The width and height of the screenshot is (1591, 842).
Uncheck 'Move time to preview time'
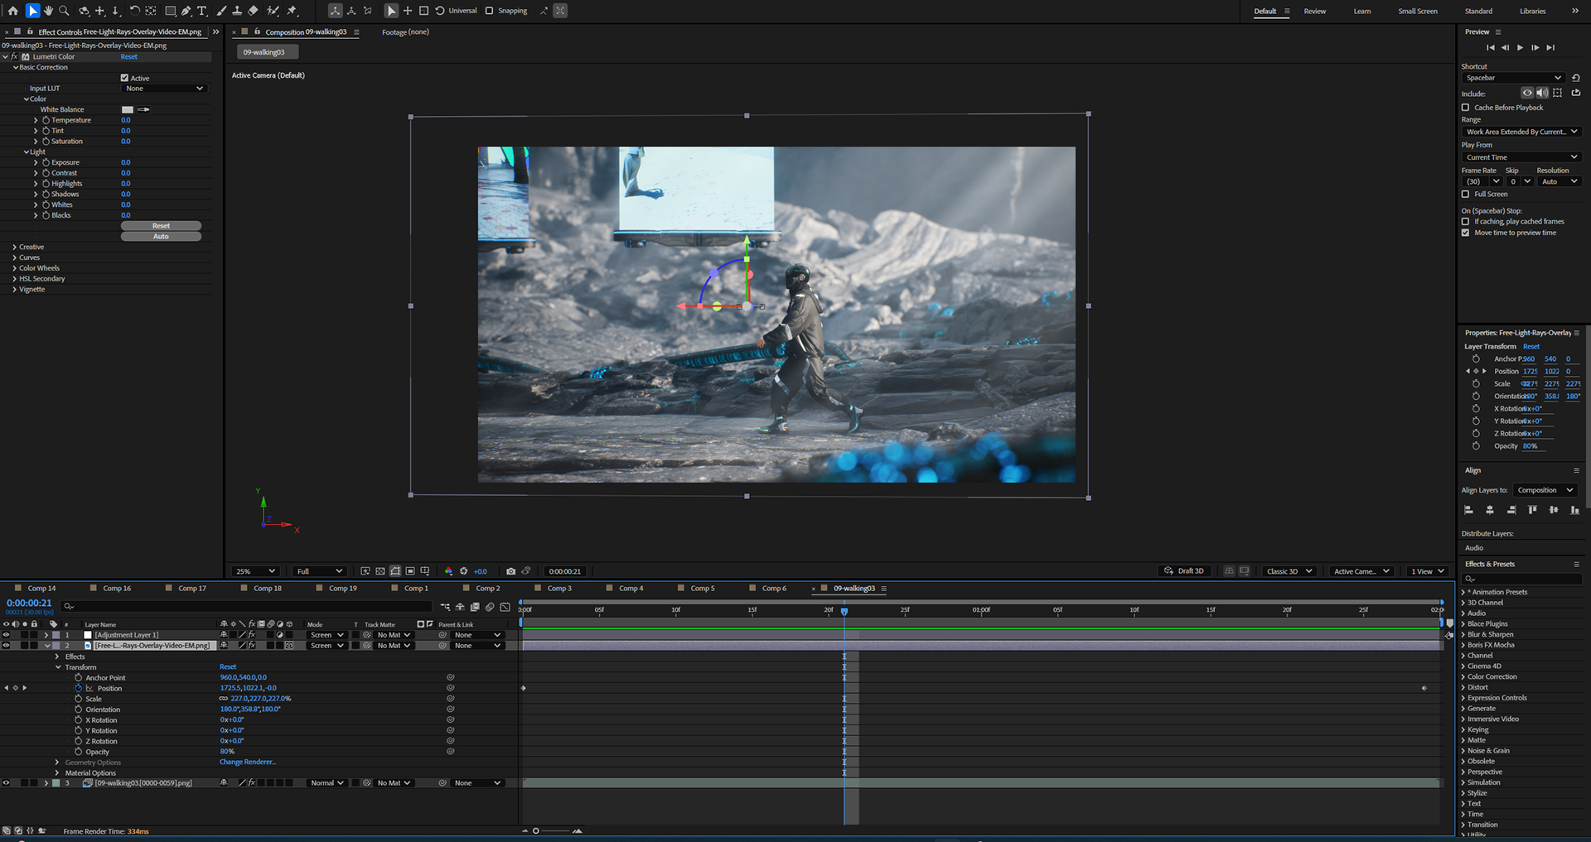tap(1465, 233)
